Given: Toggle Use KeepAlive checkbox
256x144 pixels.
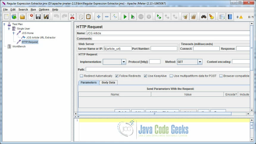Looking at the screenshot, I should (145, 76).
